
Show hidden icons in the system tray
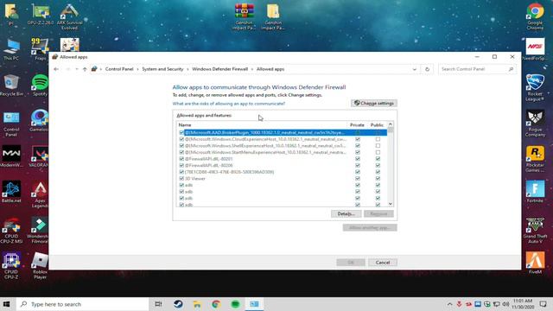pyautogui.click(x=449, y=304)
